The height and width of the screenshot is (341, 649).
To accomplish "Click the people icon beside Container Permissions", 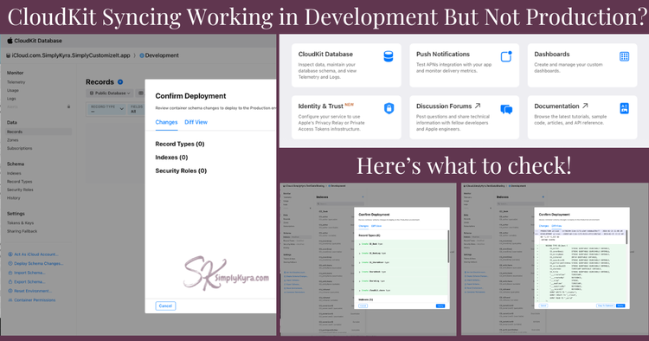I will [x=10, y=300].
